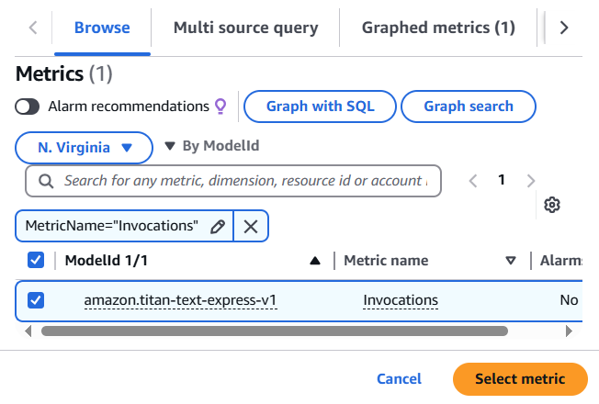Toggle Alarm recommendations switch
The height and width of the screenshot is (404, 599).
coord(28,107)
